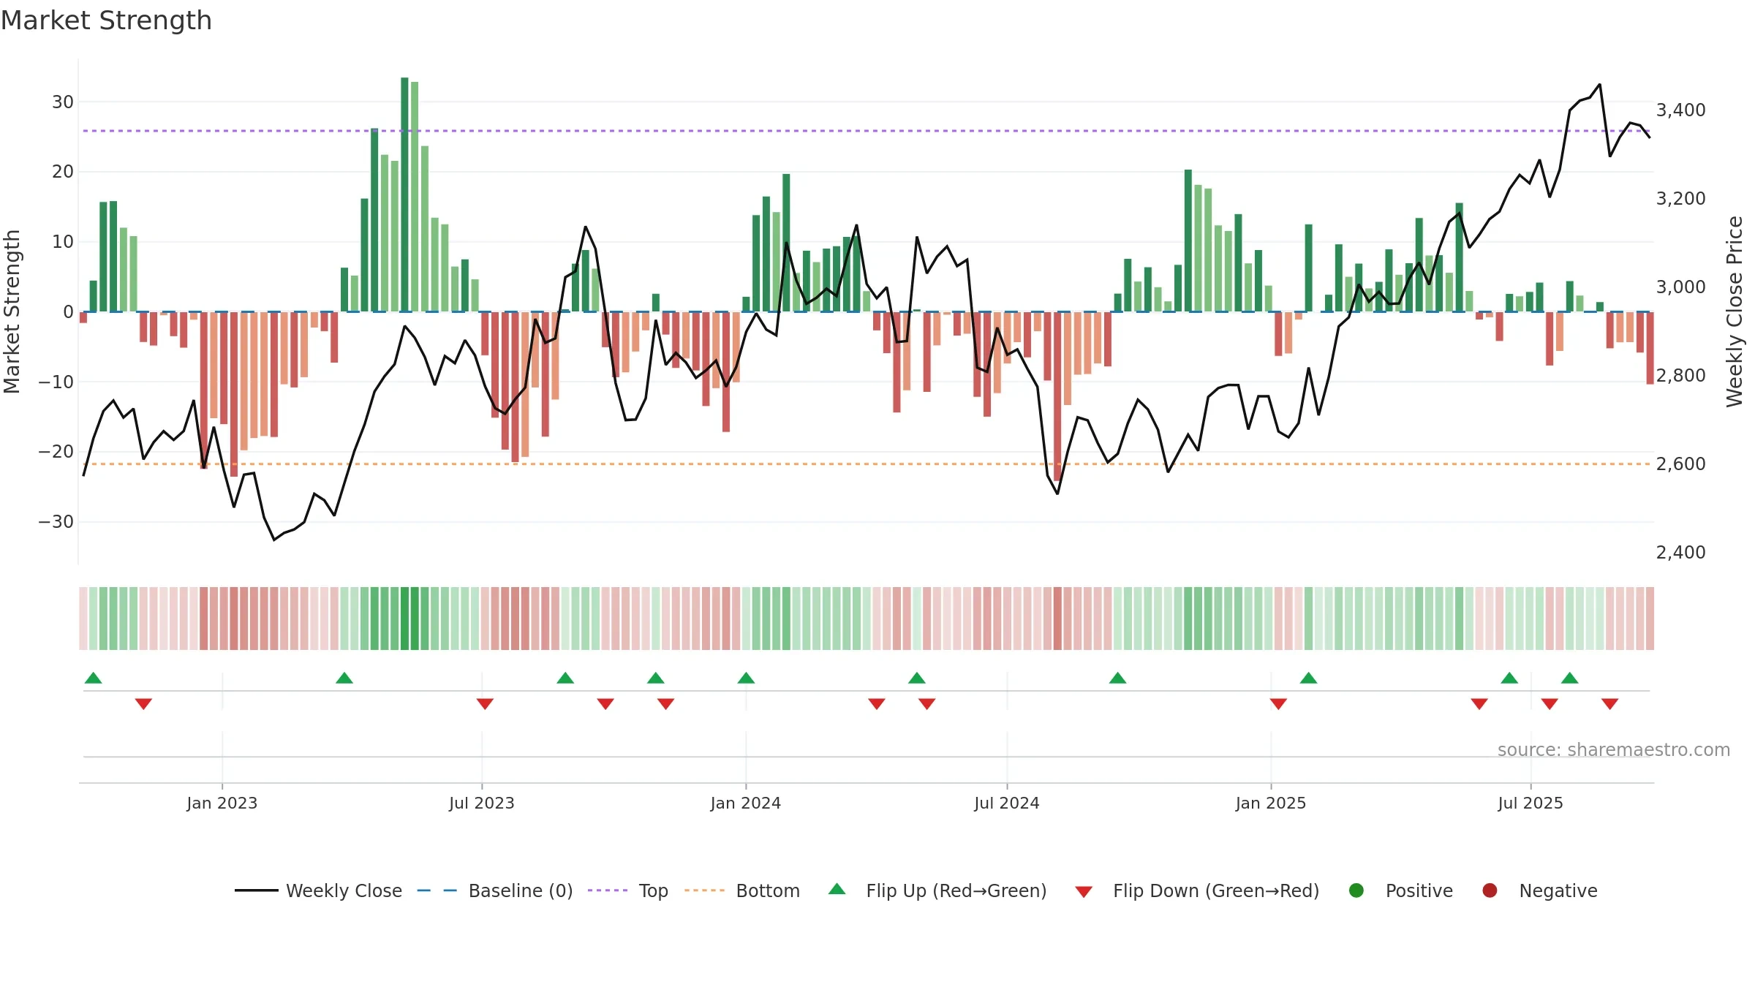Click the Jul 2025 x-axis label
The width and height of the screenshot is (1755, 987).
pos(1531,803)
